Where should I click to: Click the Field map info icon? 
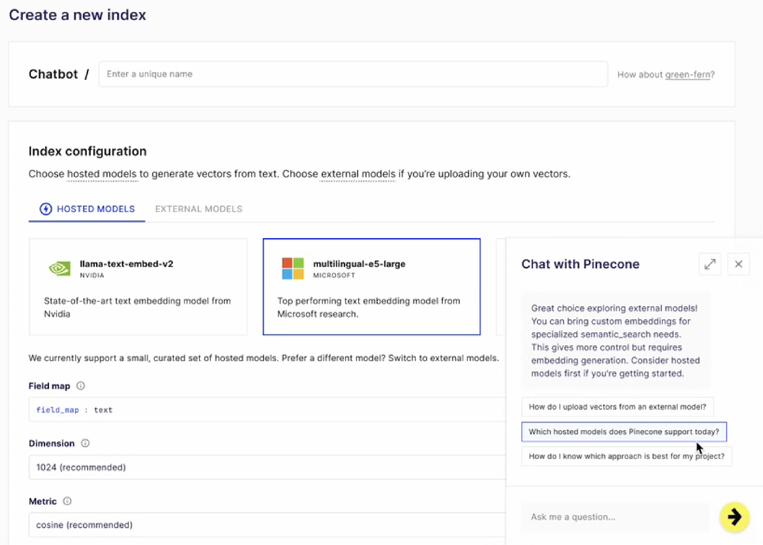point(80,386)
